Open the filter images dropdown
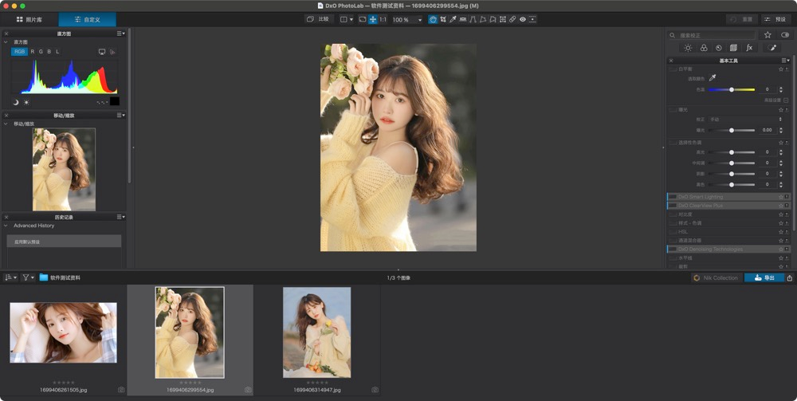This screenshot has height=401, width=797. pos(28,277)
